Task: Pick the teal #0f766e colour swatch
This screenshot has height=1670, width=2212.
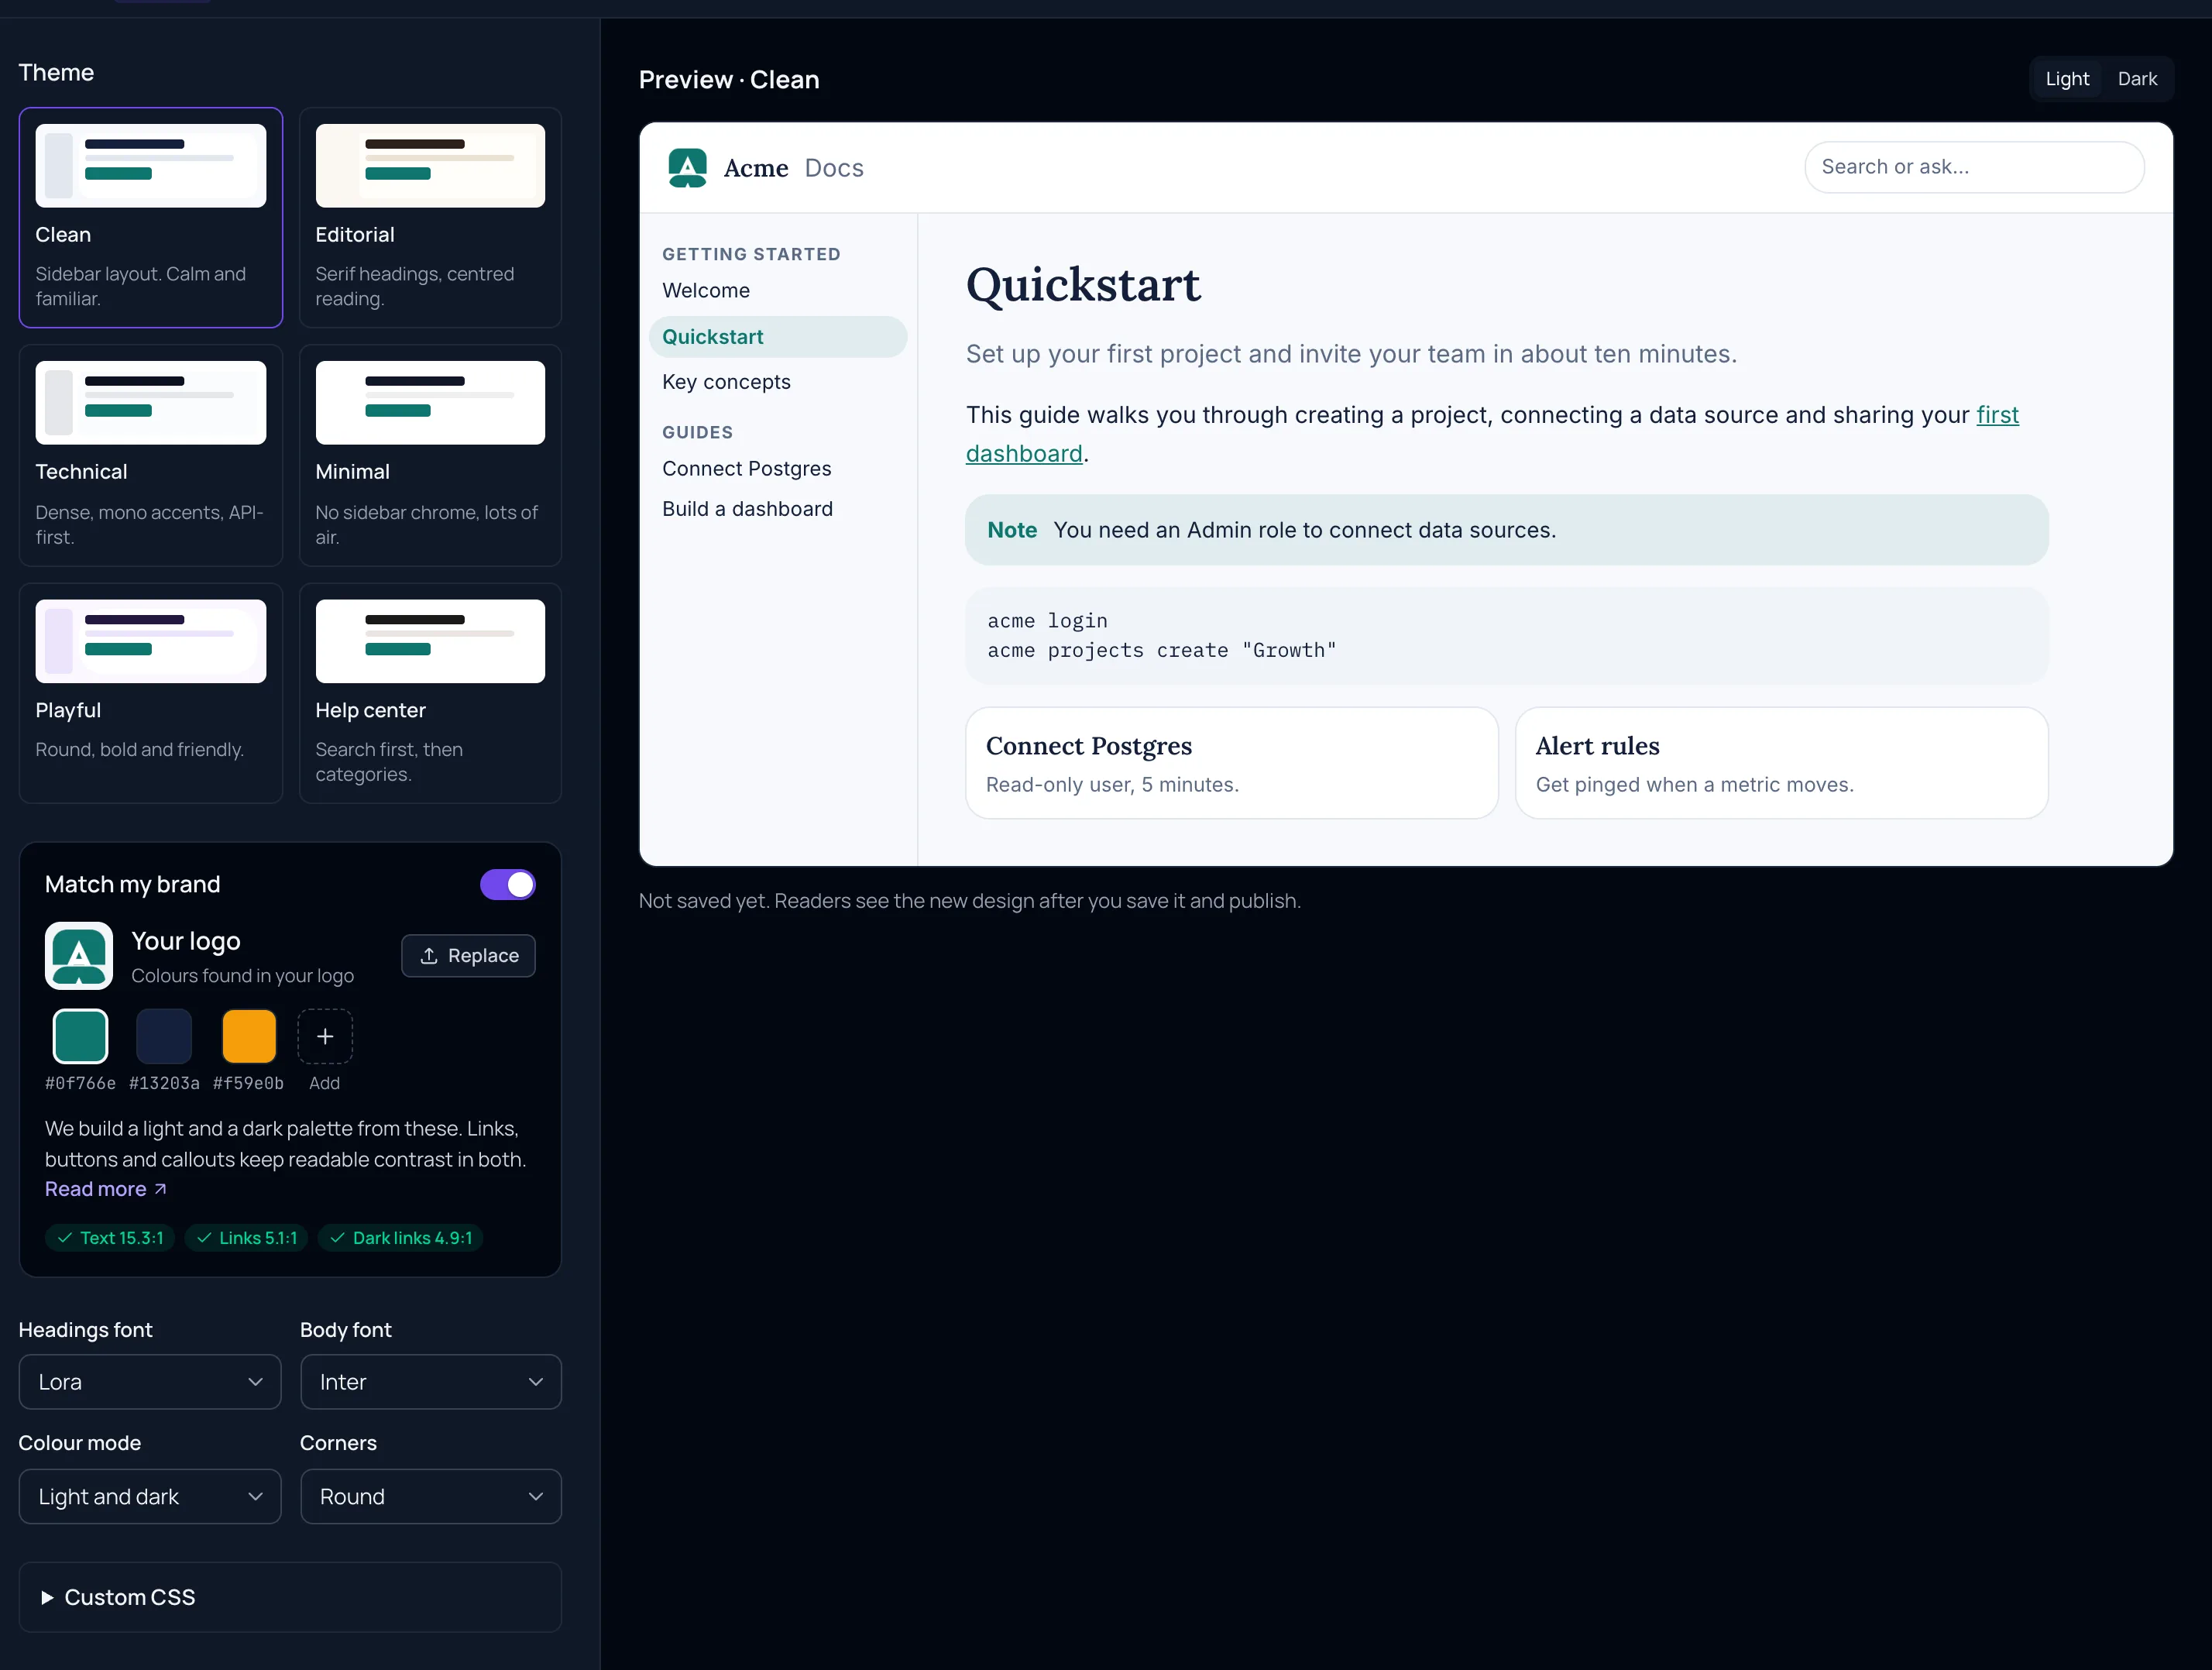Action: pos(80,1036)
